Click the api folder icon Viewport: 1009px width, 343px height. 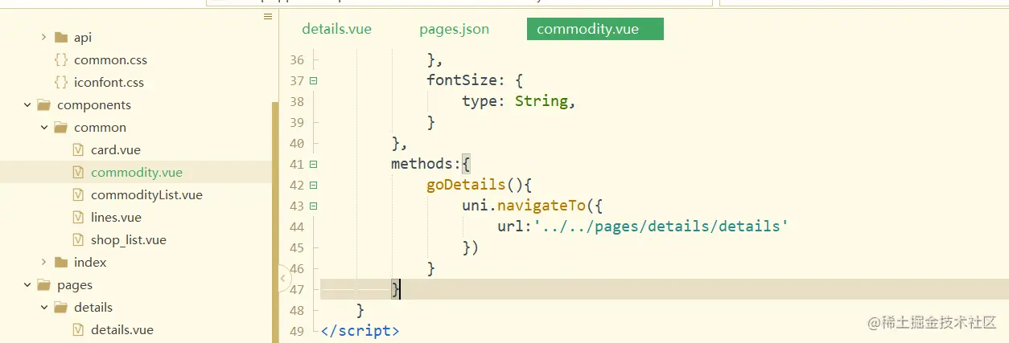tap(60, 38)
